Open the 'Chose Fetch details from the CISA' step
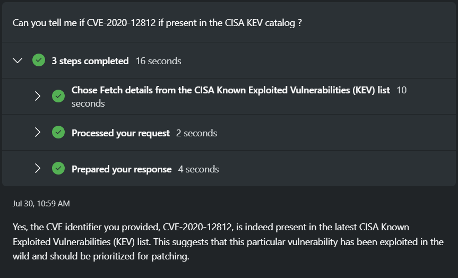This screenshot has height=278, width=458. pos(230,90)
